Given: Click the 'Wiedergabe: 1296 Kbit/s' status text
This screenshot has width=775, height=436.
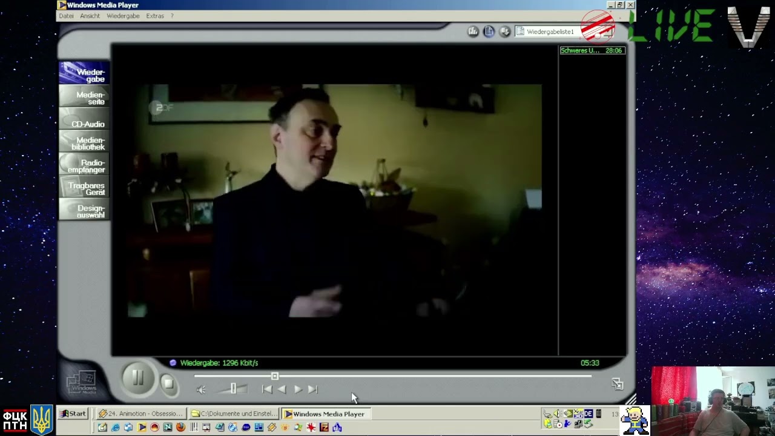Looking at the screenshot, I should [219, 363].
